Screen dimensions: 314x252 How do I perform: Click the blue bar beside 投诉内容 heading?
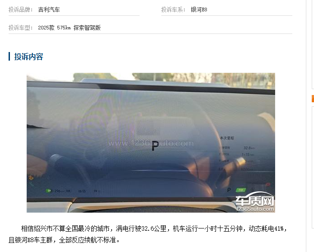[9, 57]
